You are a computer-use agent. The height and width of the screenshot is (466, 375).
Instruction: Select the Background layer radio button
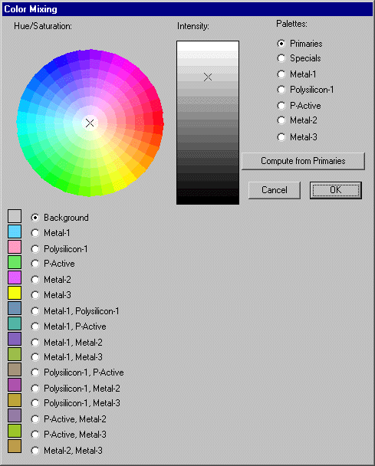click(x=35, y=218)
